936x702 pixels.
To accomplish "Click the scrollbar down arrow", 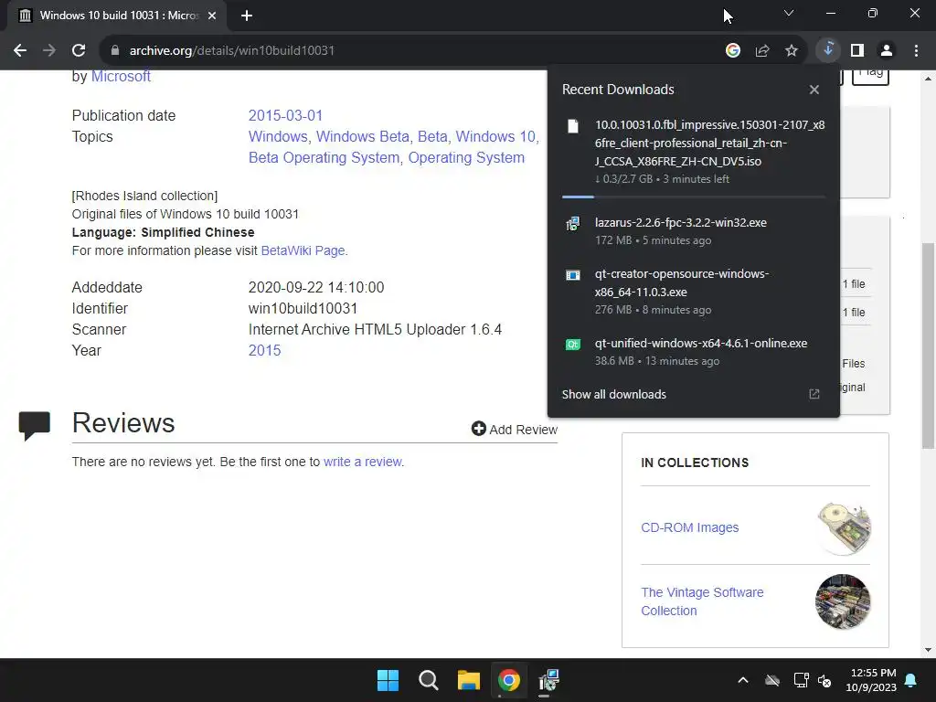I will click(928, 650).
